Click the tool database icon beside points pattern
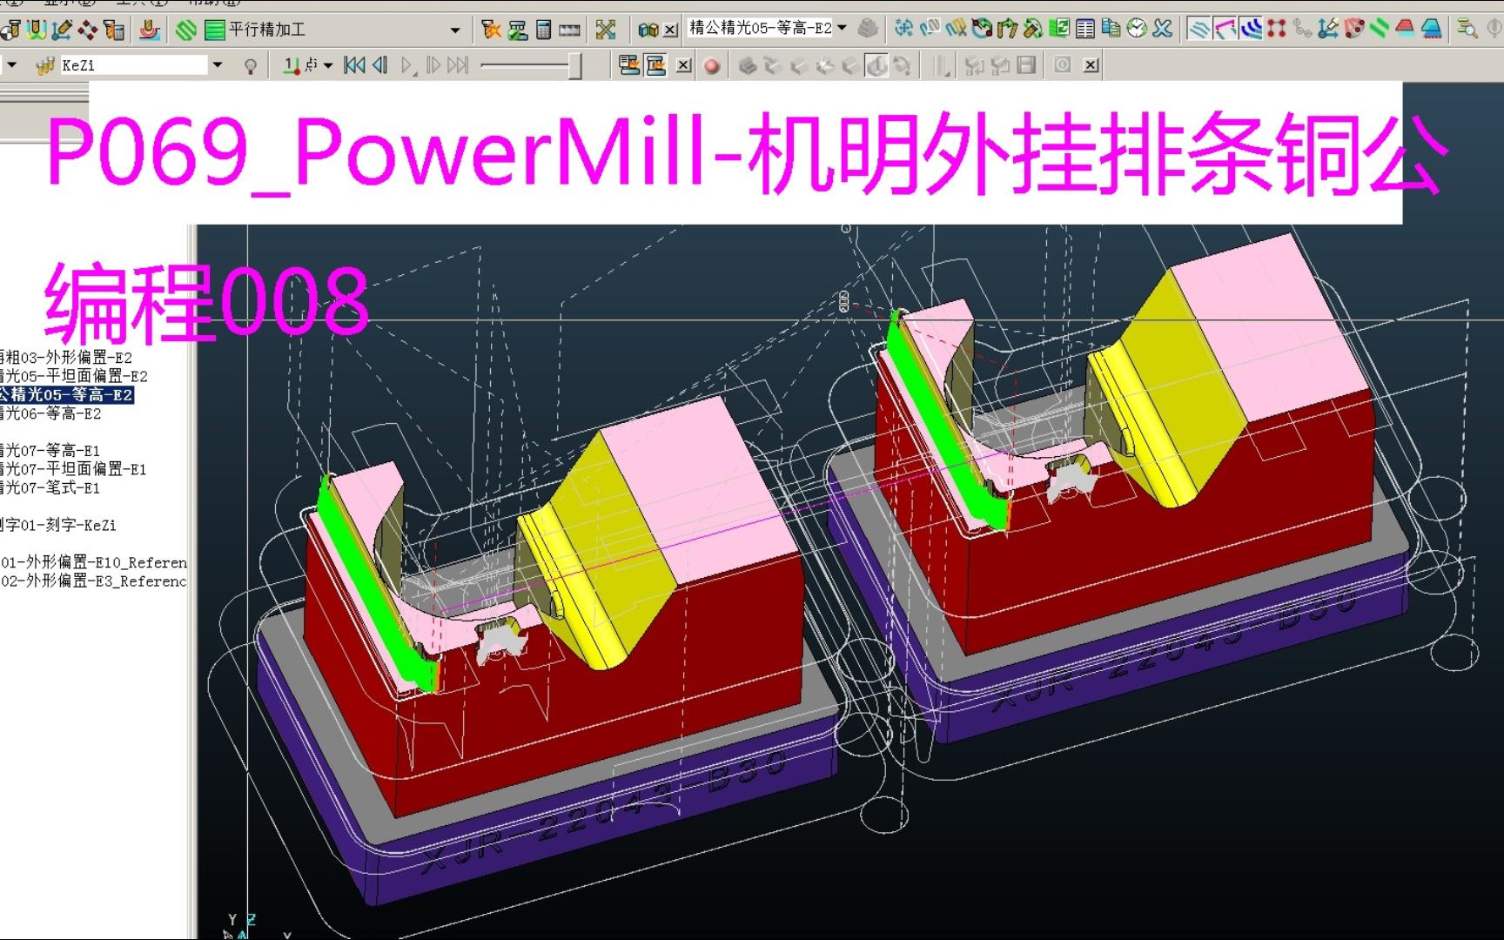The height and width of the screenshot is (940, 1504). point(114,29)
